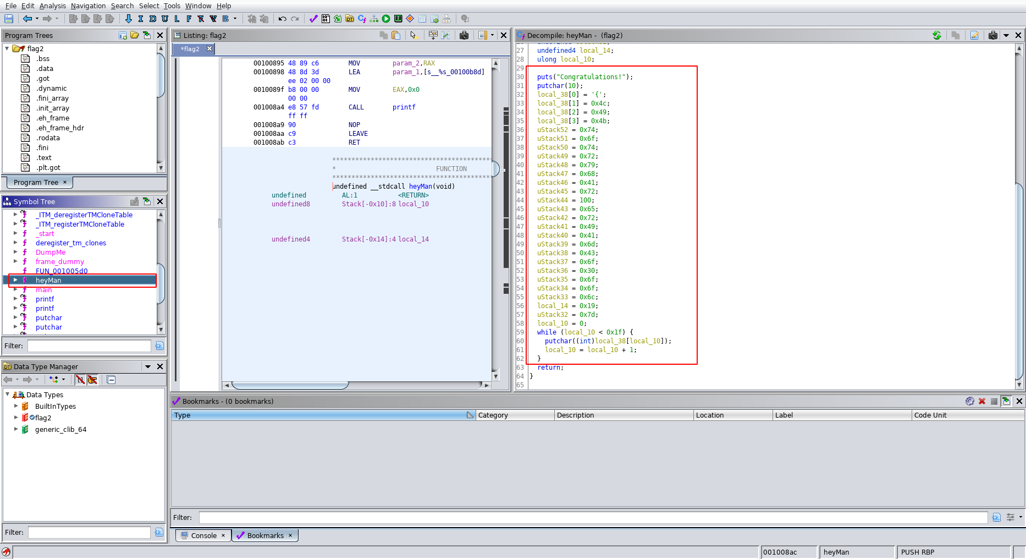This screenshot has height=559, width=1026.
Task: Sort bookmarks by Category column header
Action: tap(515, 415)
